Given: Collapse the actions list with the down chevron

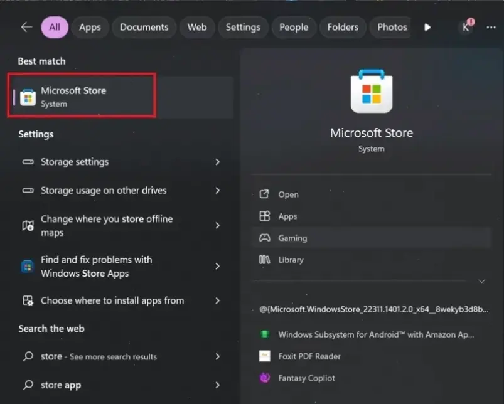Looking at the screenshot, I should [x=481, y=282].
